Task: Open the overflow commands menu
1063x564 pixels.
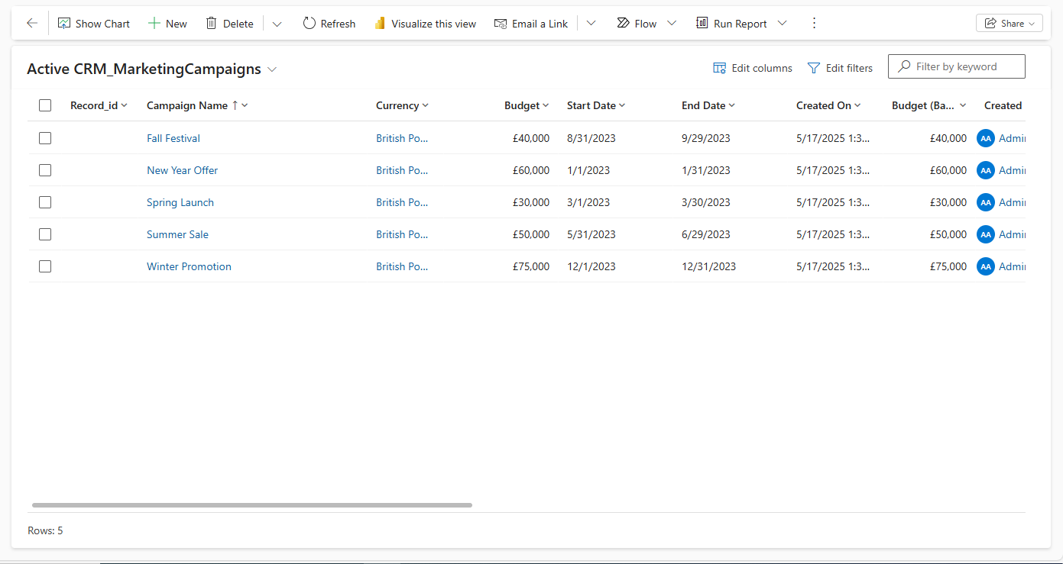Action: pos(814,23)
